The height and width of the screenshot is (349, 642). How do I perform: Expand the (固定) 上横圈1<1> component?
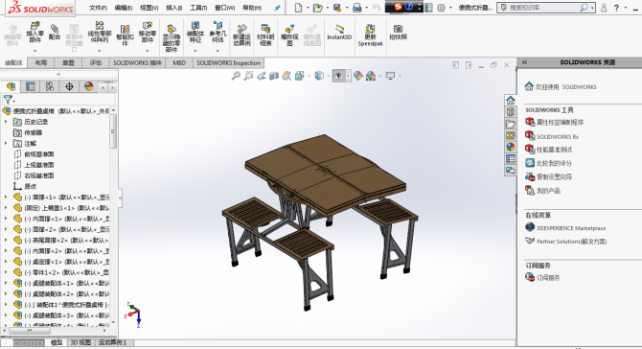6,208
